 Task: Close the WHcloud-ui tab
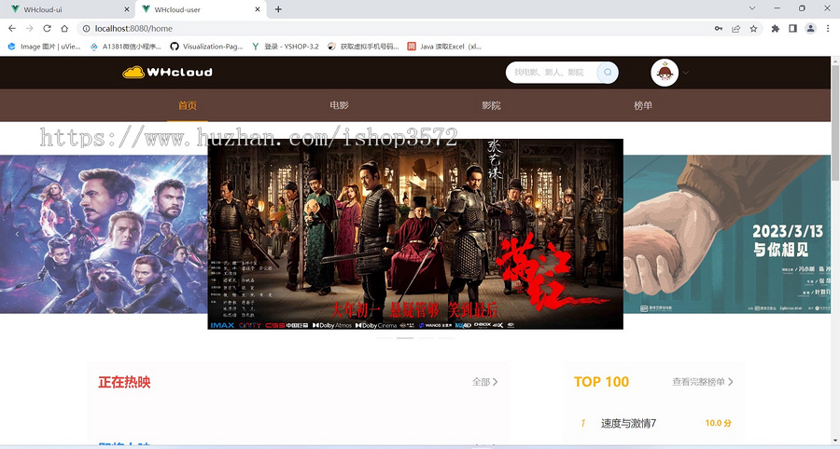126,9
